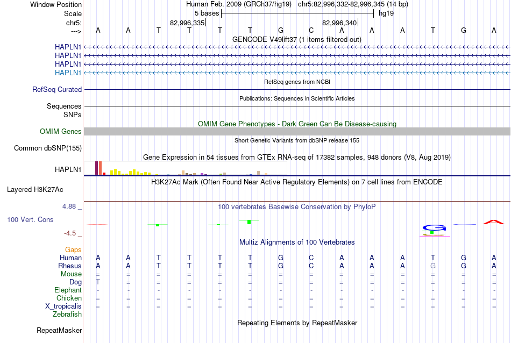Screen dimensions: 511x343
Task: Click the "RepeatMasker" track label
Action: click(x=59, y=330)
